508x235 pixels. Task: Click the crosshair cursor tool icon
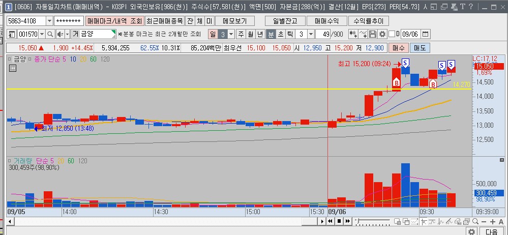[x=423, y=222]
